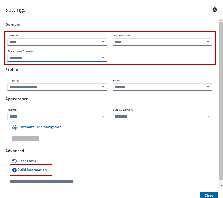The width and height of the screenshot is (223, 198).
Task: Expand the Profile dropdown arrow
Action: coord(208,87)
